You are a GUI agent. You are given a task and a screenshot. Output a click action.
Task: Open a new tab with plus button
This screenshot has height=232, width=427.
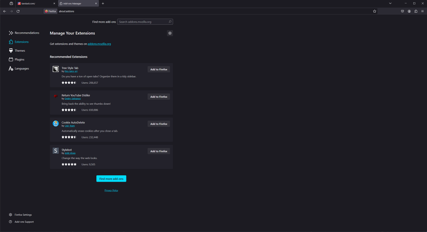point(103,3)
